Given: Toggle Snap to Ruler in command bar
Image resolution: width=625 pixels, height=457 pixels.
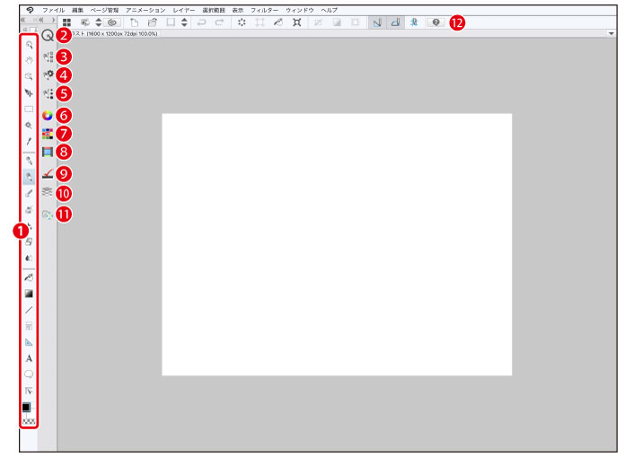Looking at the screenshot, I should click(x=376, y=22).
